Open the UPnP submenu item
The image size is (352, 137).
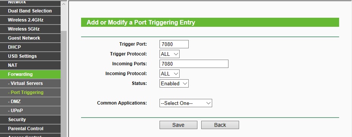[30, 111]
